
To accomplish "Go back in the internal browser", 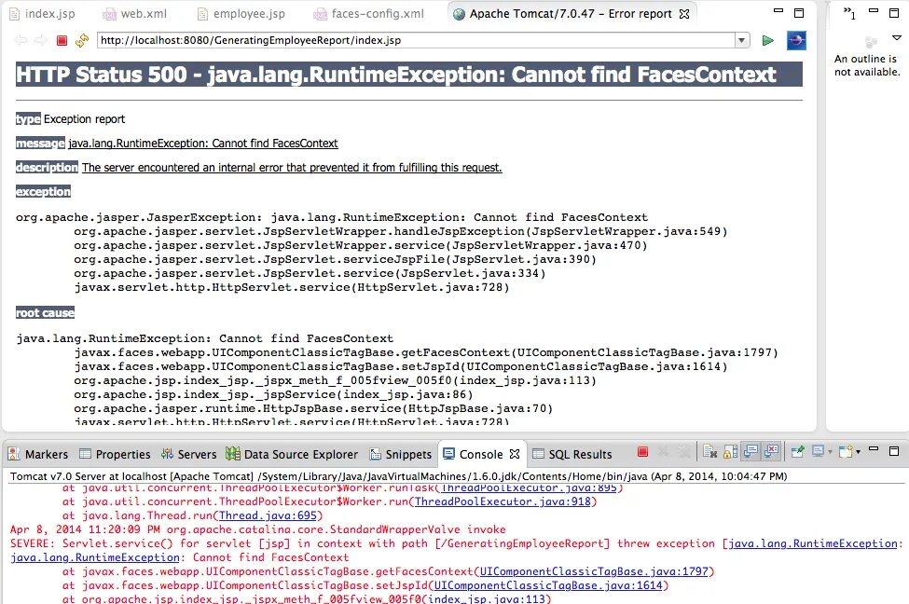I will (21, 40).
